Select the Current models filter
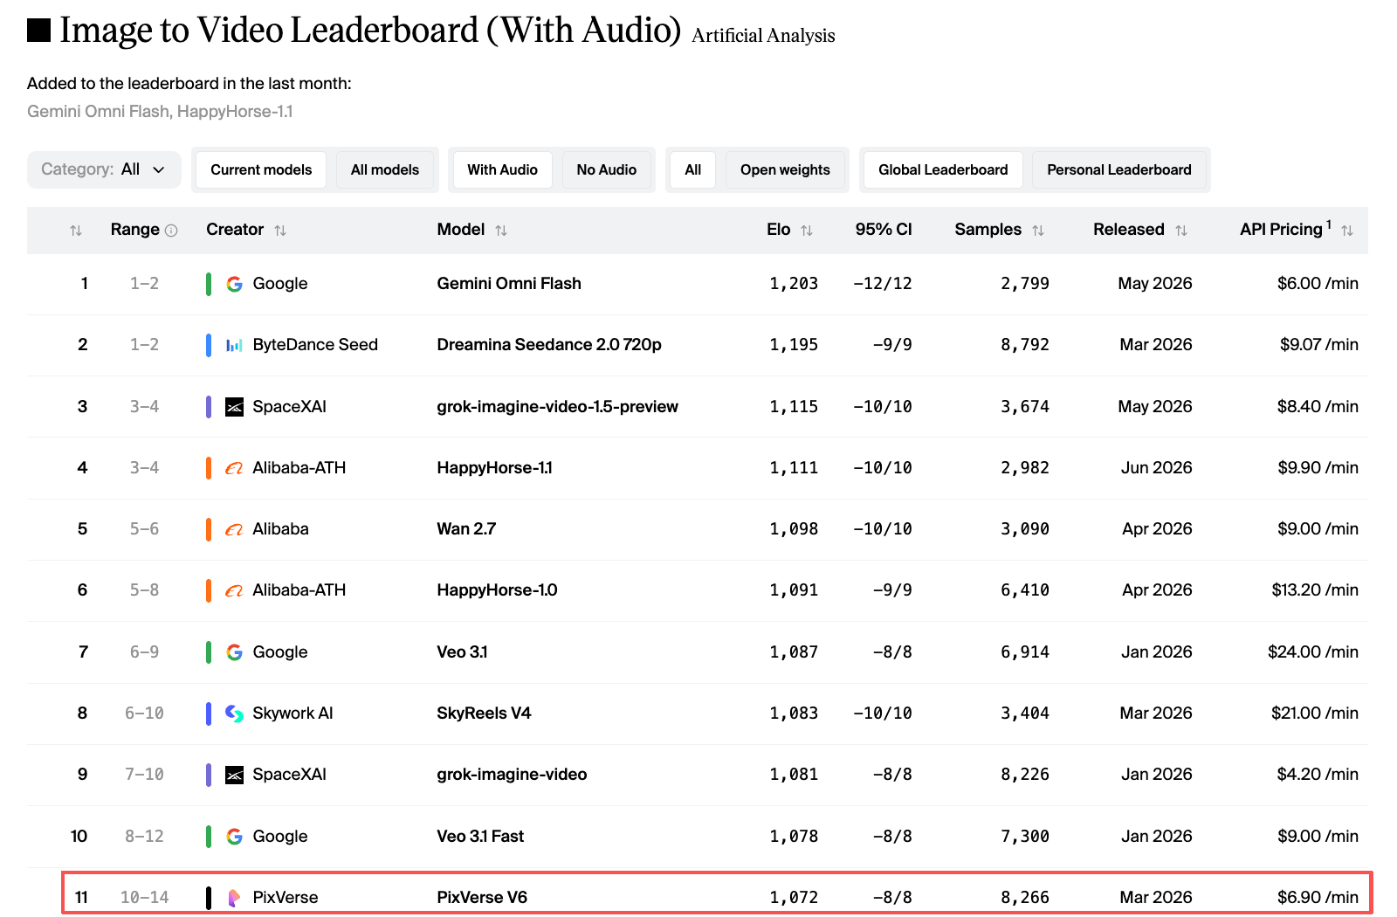Screen dimensions: 1397x917 [261, 169]
